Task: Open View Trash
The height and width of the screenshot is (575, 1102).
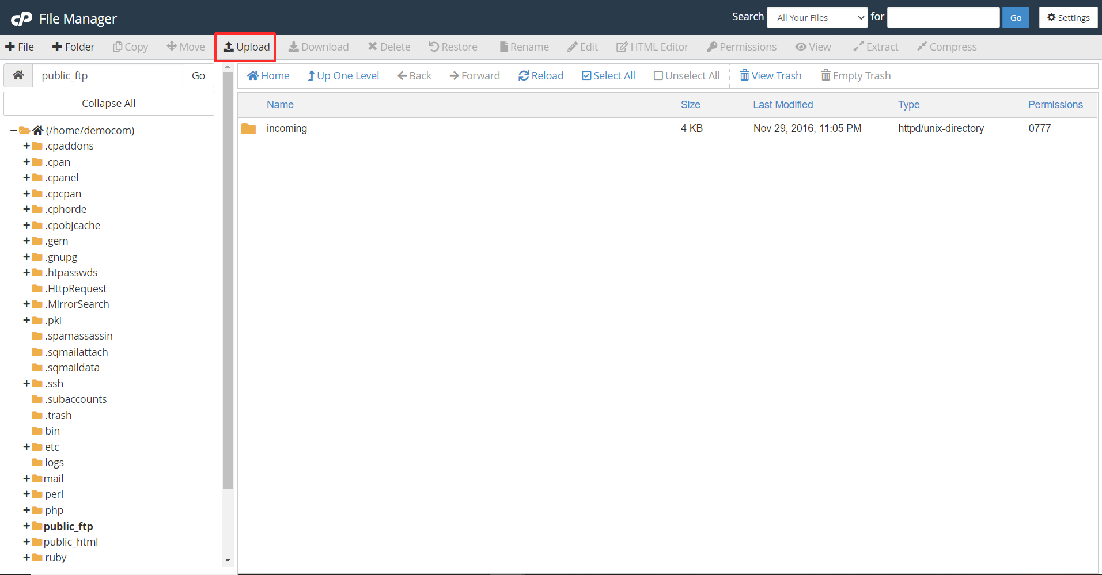Action: pyautogui.click(x=770, y=76)
